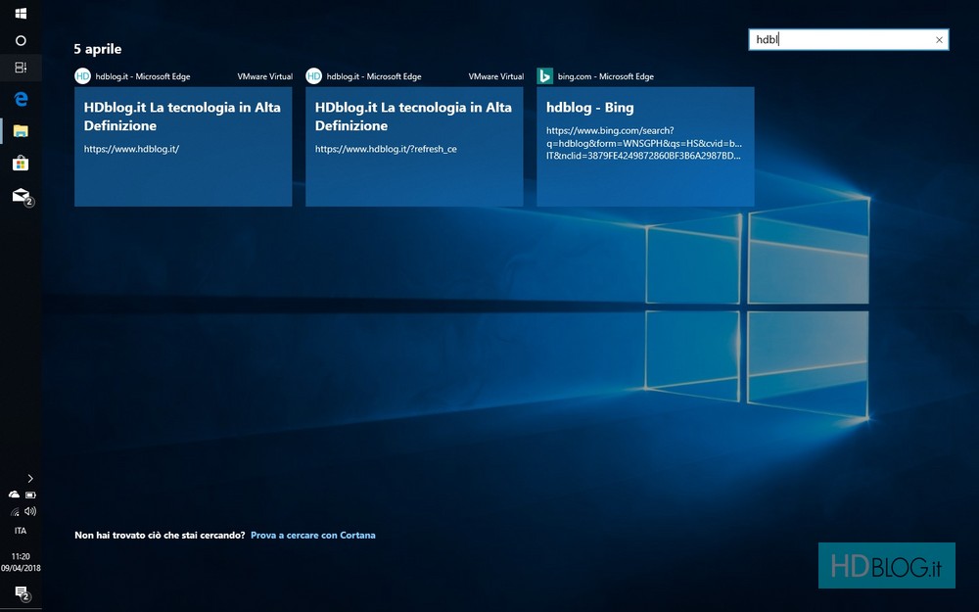Open File Explorer from the taskbar
This screenshot has height=612, width=979.
pyautogui.click(x=21, y=131)
